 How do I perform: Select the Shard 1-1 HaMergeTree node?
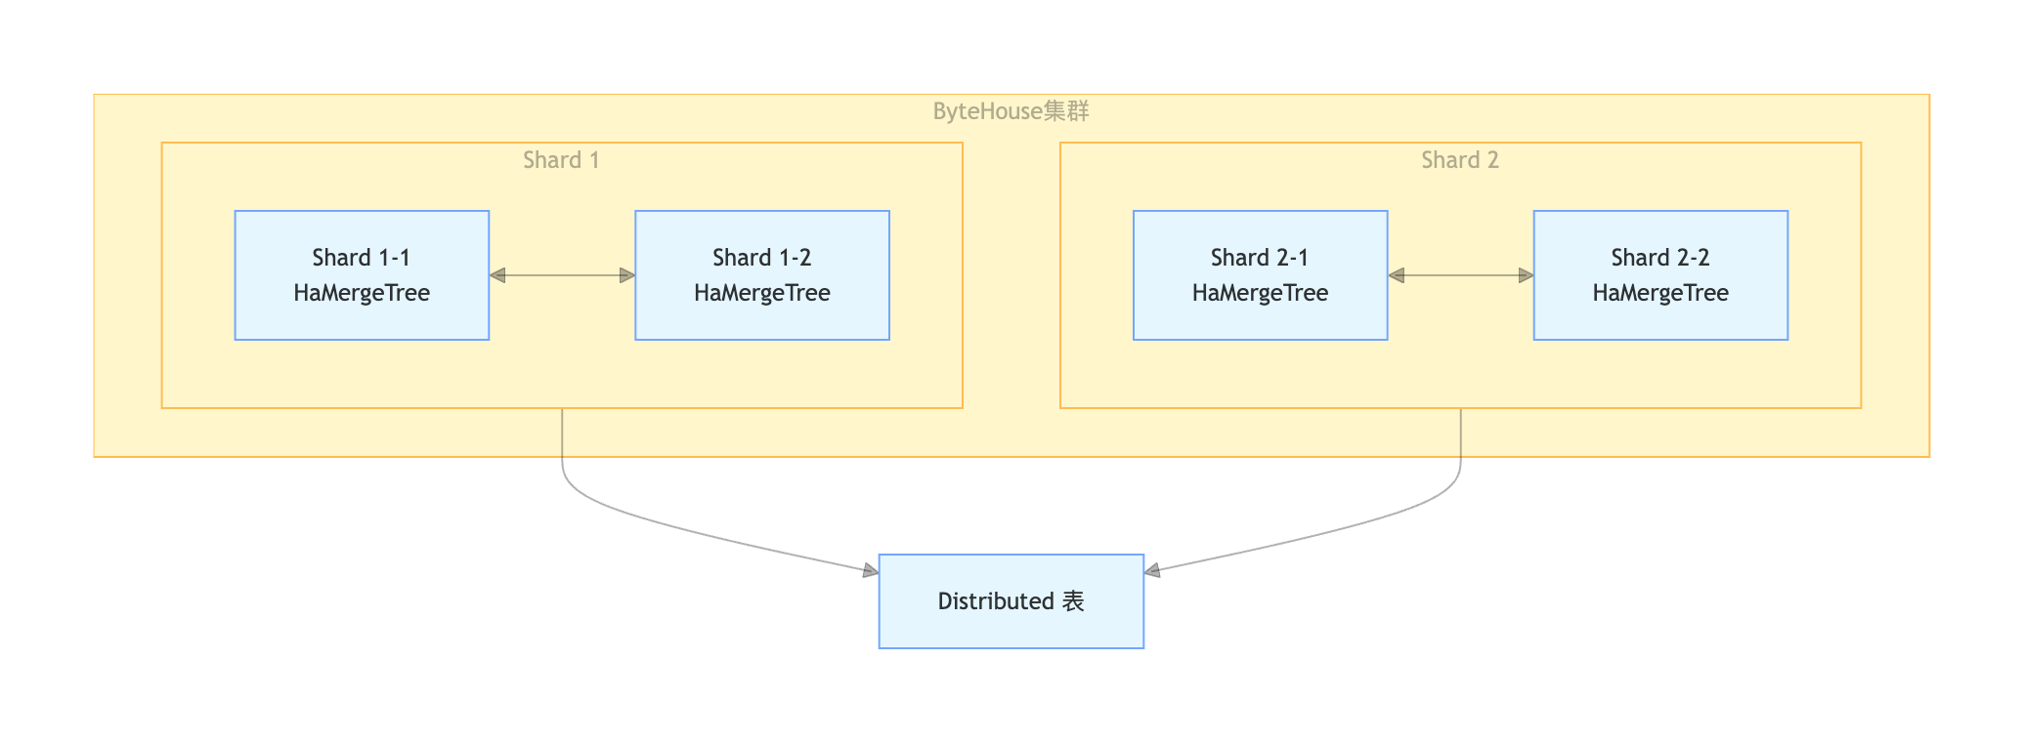[x=362, y=275]
